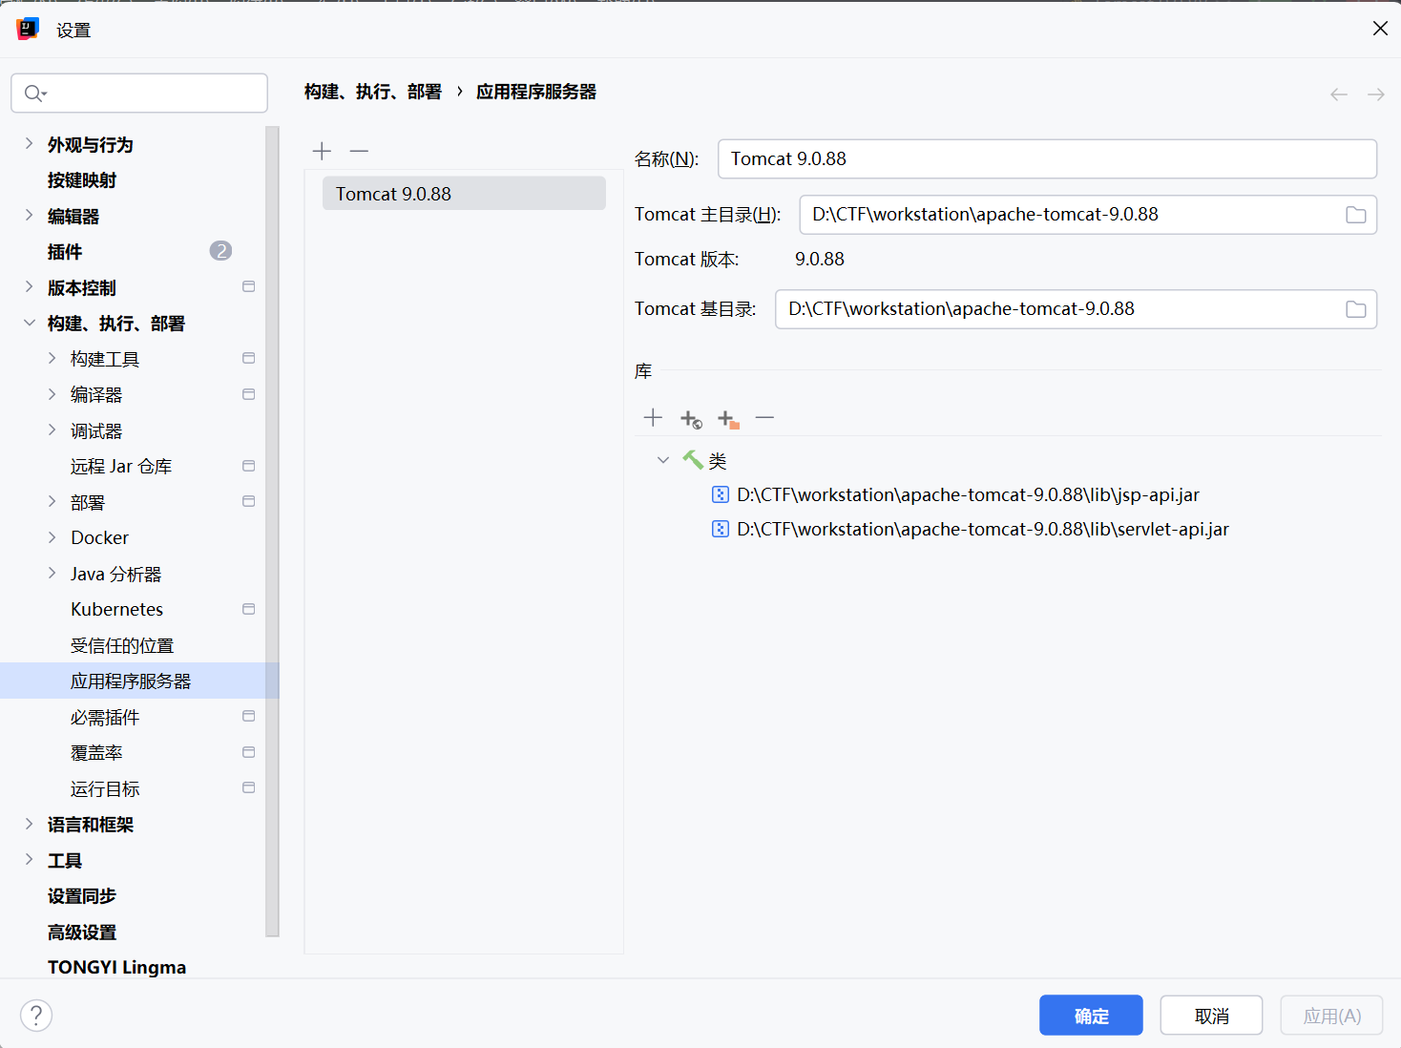This screenshot has width=1401, height=1048.
Task: Expand the Java 分析器 node
Action: [52, 573]
